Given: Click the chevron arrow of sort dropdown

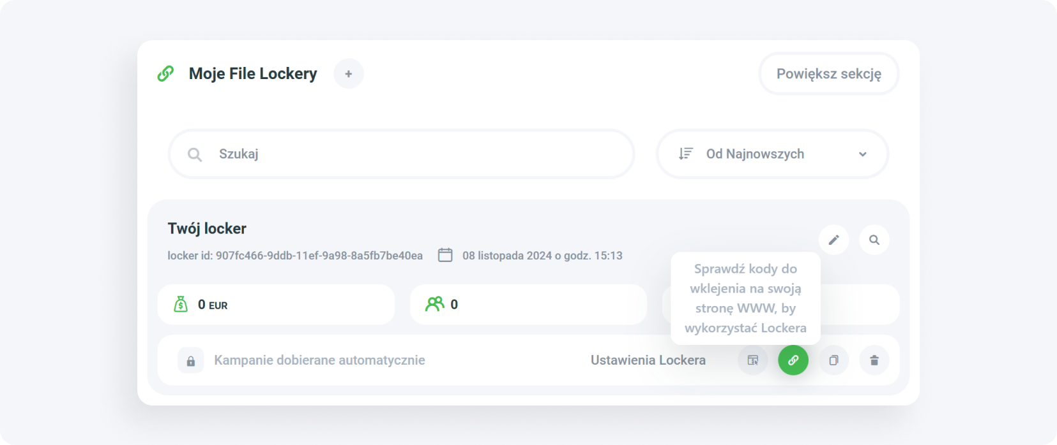Looking at the screenshot, I should pos(862,154).
